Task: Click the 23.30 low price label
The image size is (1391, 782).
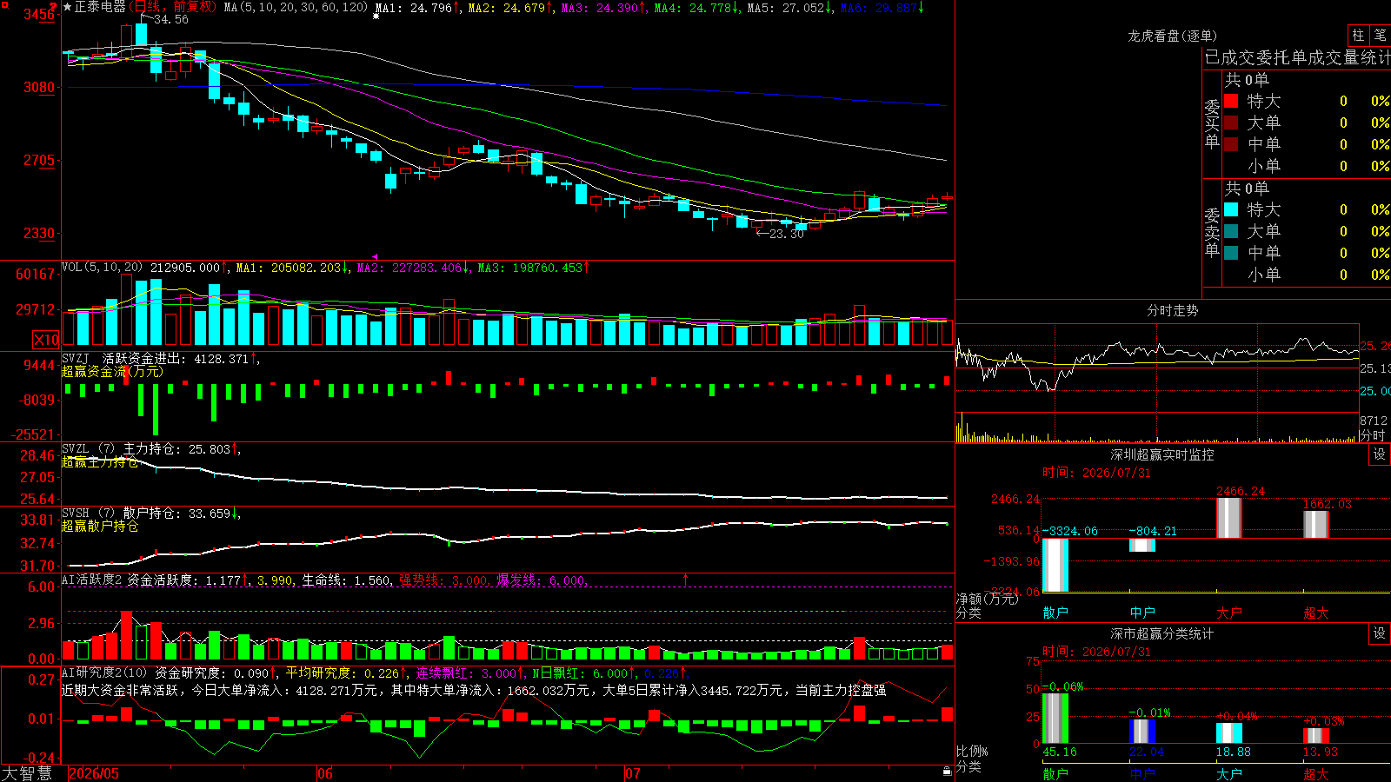Action: [x=787, y=234]
